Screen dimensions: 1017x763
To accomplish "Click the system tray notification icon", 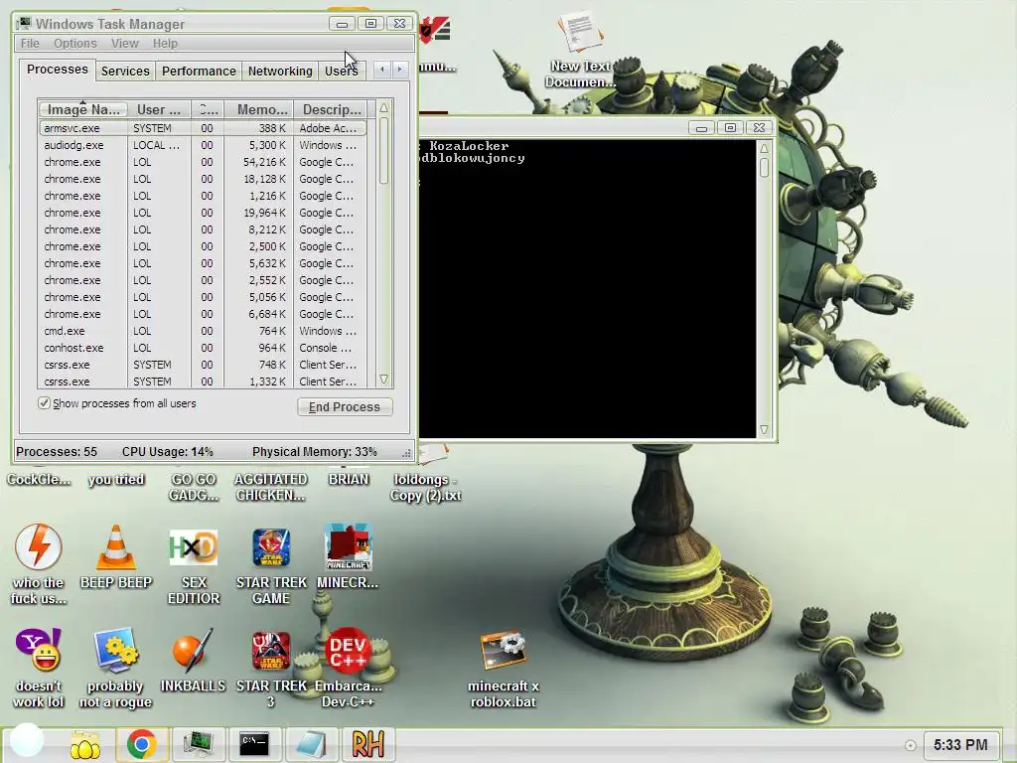I will click(x=910, y=745).
